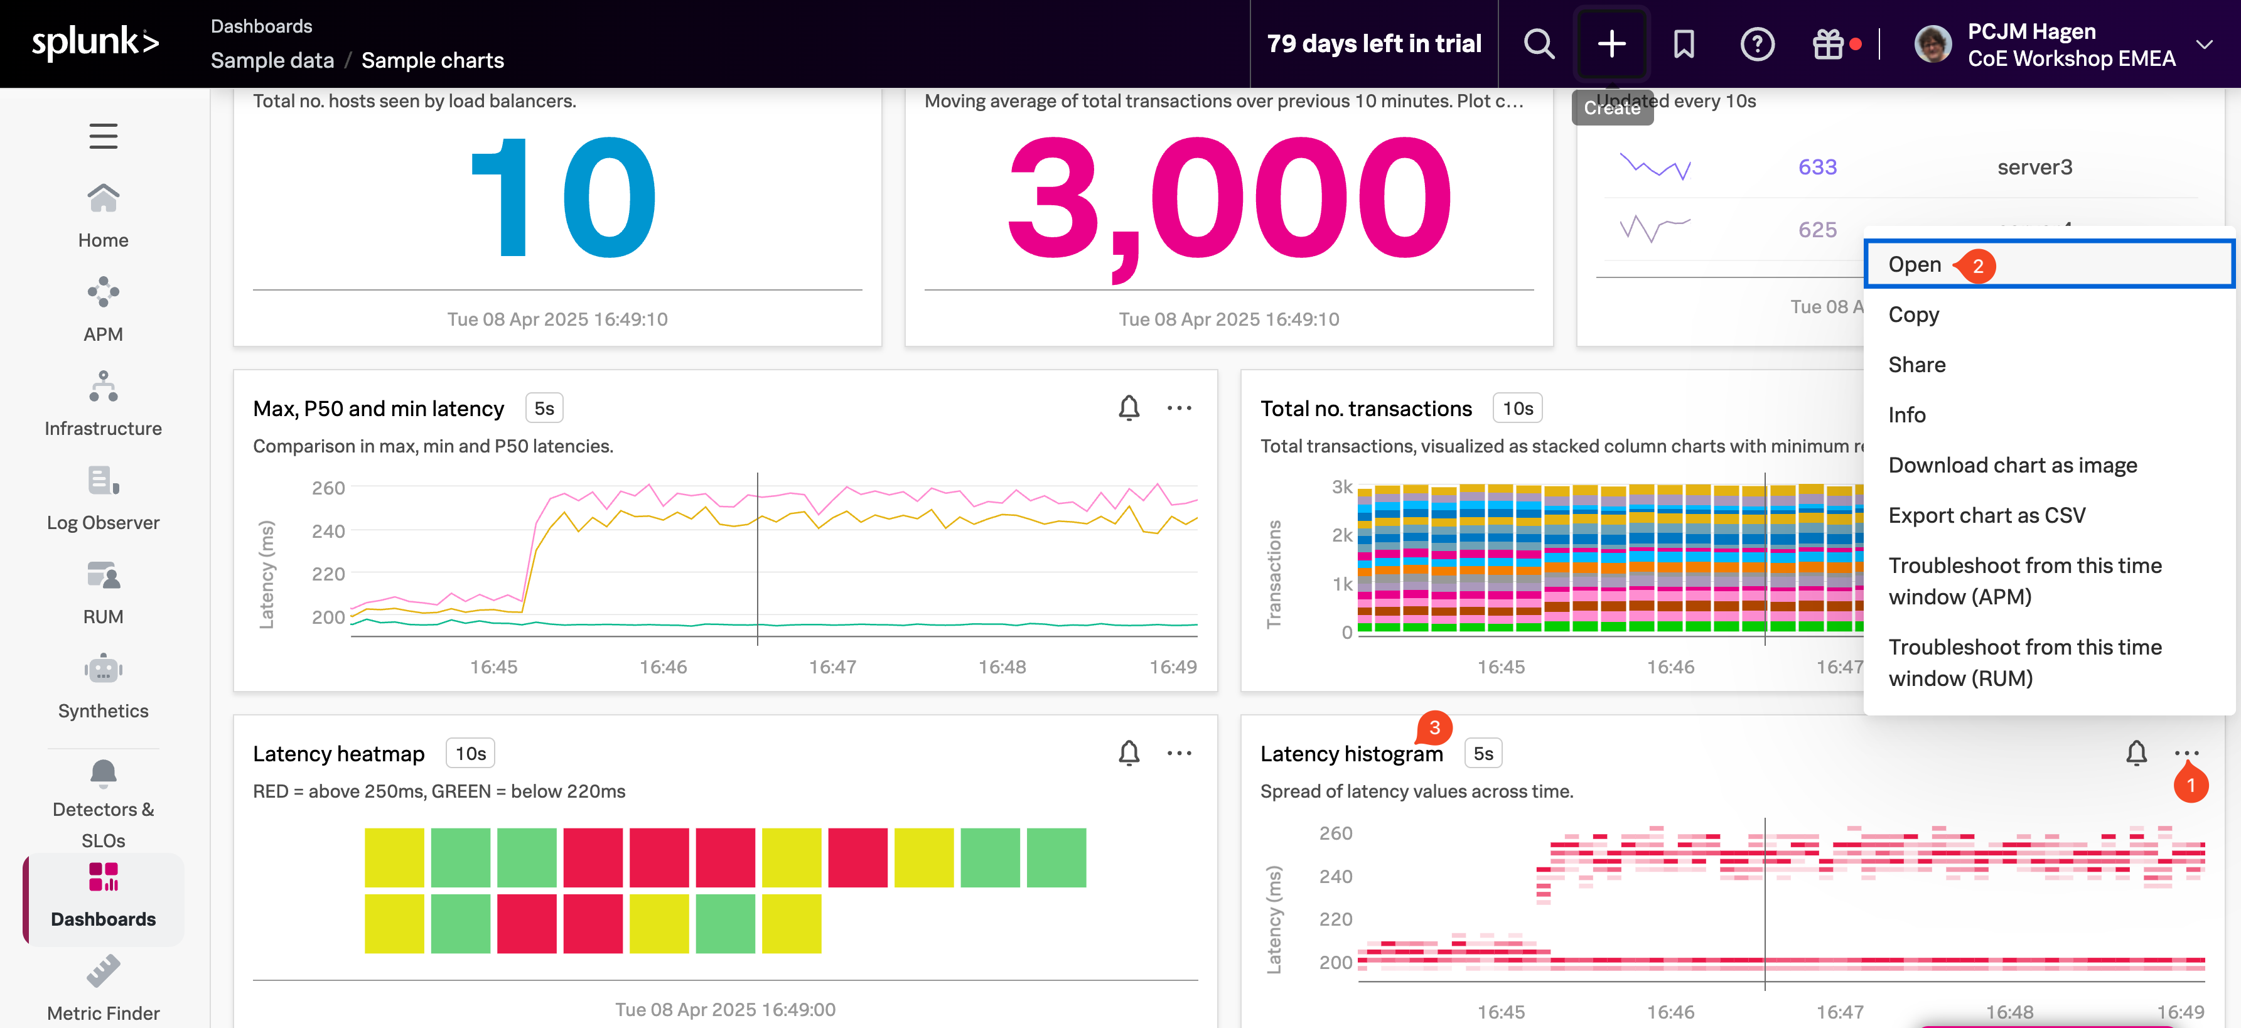The width and height of the screenshot is (2241, 1028).
Task: Select Open in the chart menu
Action: click(1914, 264)
